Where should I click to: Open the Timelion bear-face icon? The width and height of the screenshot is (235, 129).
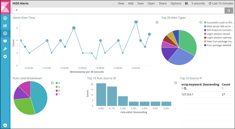click(x=5, y=41)
